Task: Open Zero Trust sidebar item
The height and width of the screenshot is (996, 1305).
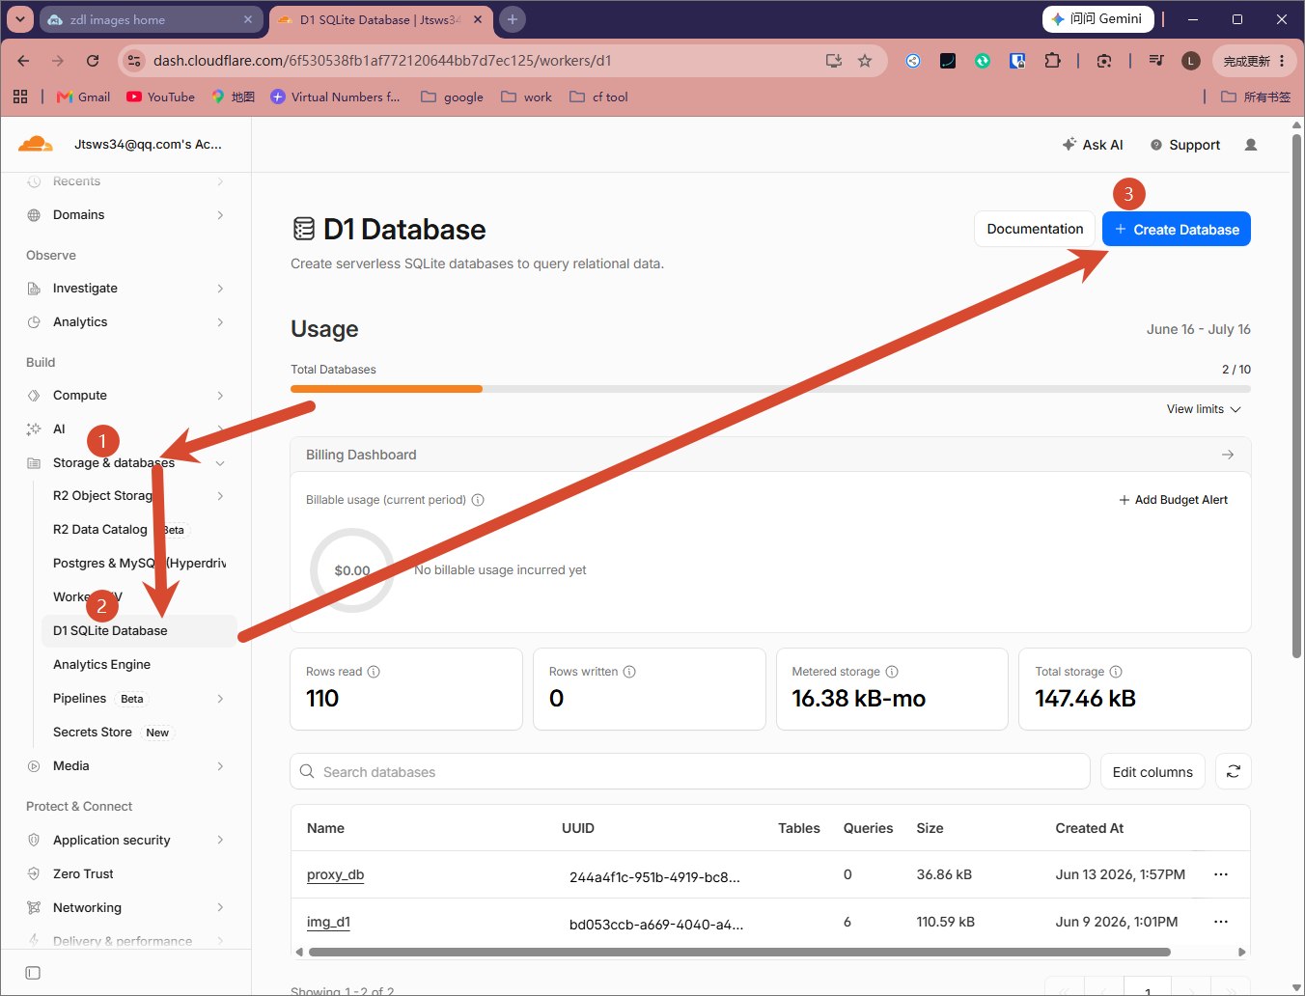Action: (83, 874)
